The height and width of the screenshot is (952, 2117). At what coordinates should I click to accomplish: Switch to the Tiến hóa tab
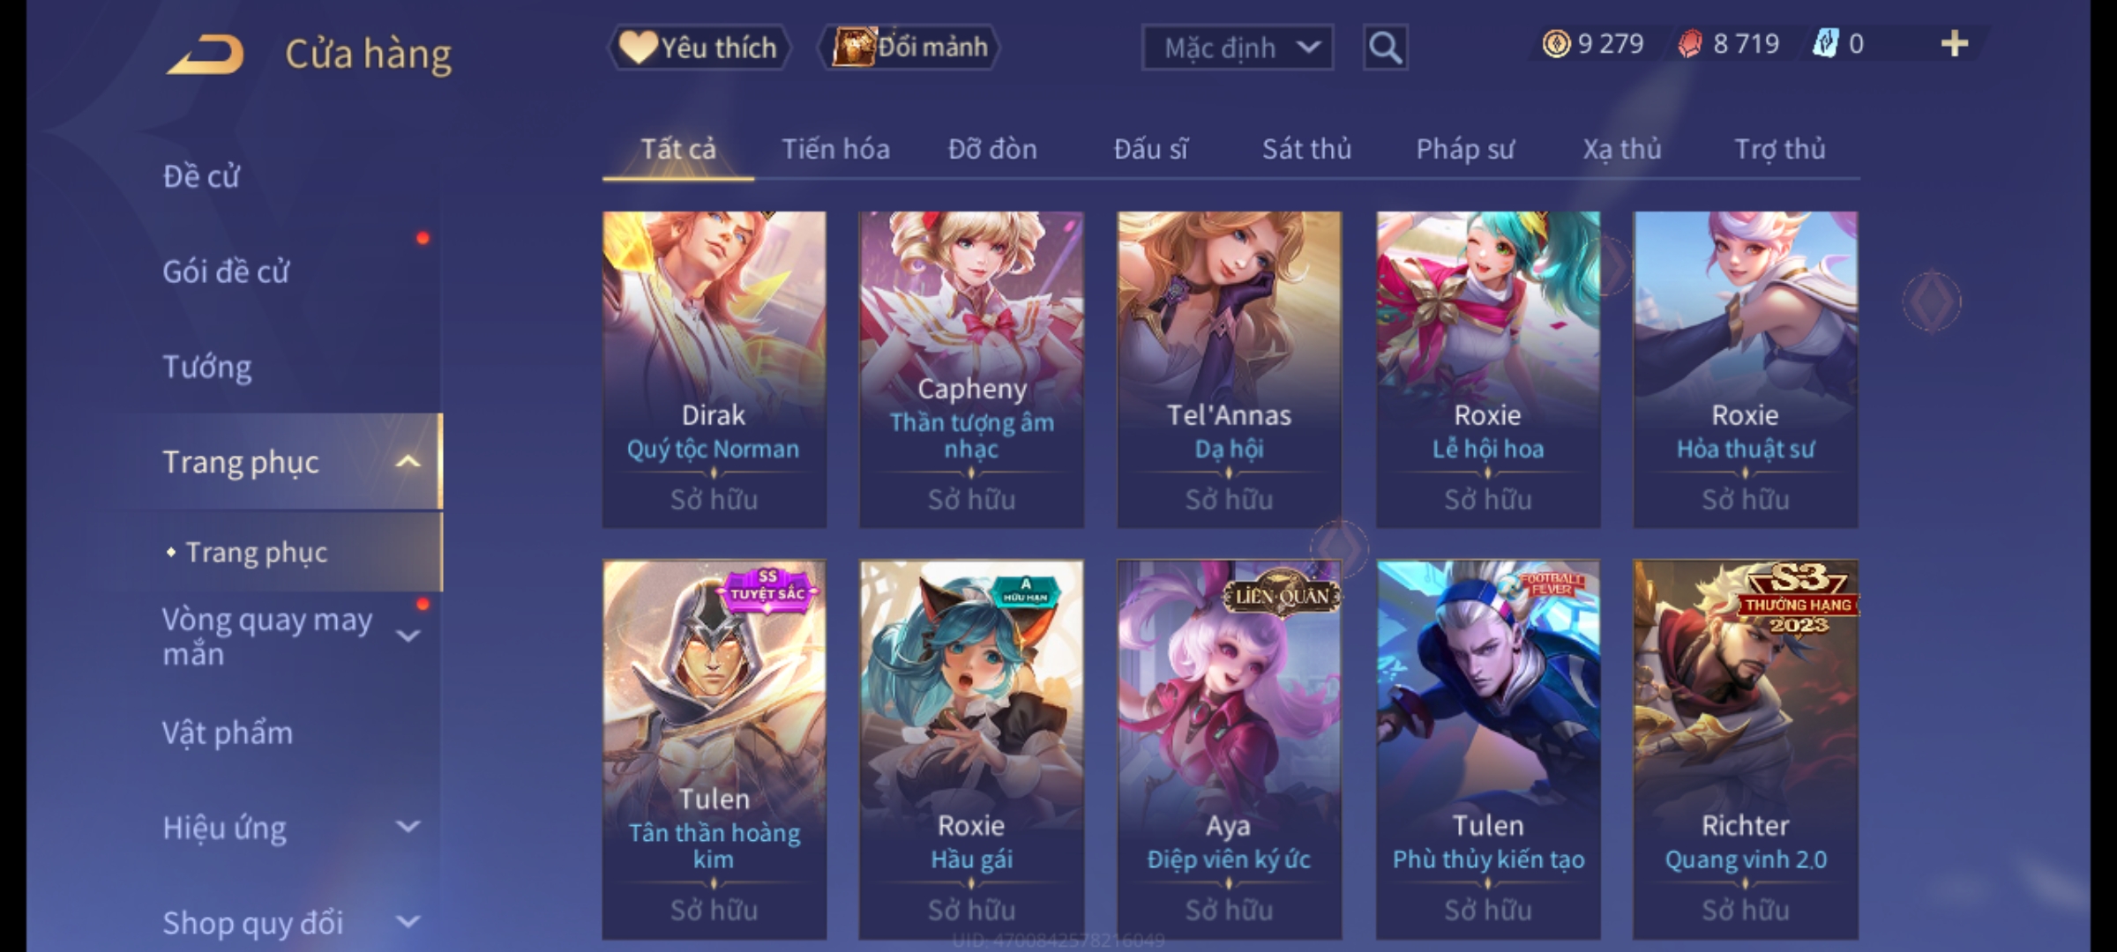835,149
